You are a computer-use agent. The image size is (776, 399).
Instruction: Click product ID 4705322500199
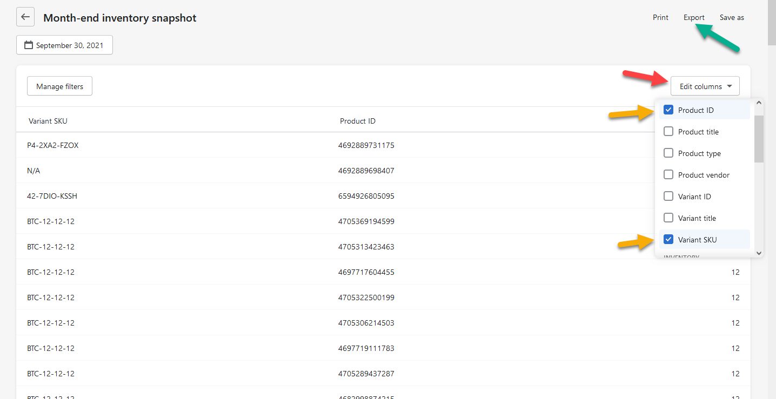[x=366, y=297]
